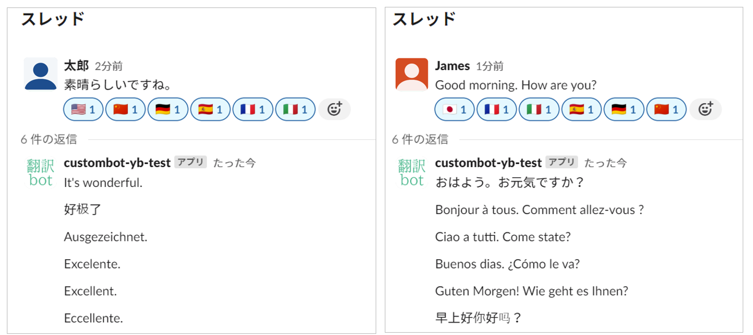The image size is (753, 335).
Task: Click Italy flag reaction under 太郎's message
Action: (295, 109)
